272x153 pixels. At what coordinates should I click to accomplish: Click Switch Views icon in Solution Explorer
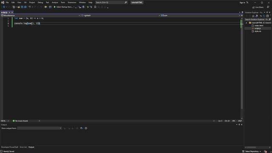(x=256, y=16)
